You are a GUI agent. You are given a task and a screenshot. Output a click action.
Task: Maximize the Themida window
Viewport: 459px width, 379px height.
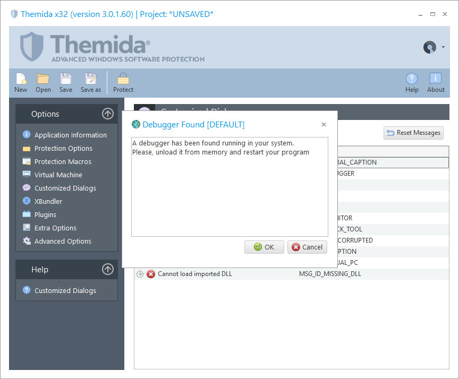point(432,14)
